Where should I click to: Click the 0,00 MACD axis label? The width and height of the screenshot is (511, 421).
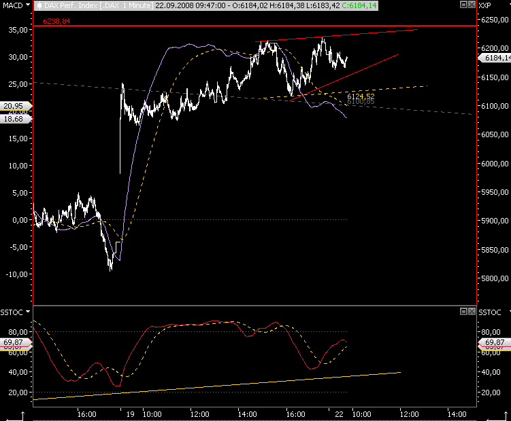20,220
